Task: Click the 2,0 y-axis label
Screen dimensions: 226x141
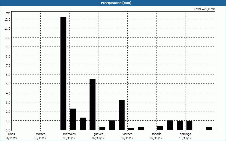Action: click(8, 112)
